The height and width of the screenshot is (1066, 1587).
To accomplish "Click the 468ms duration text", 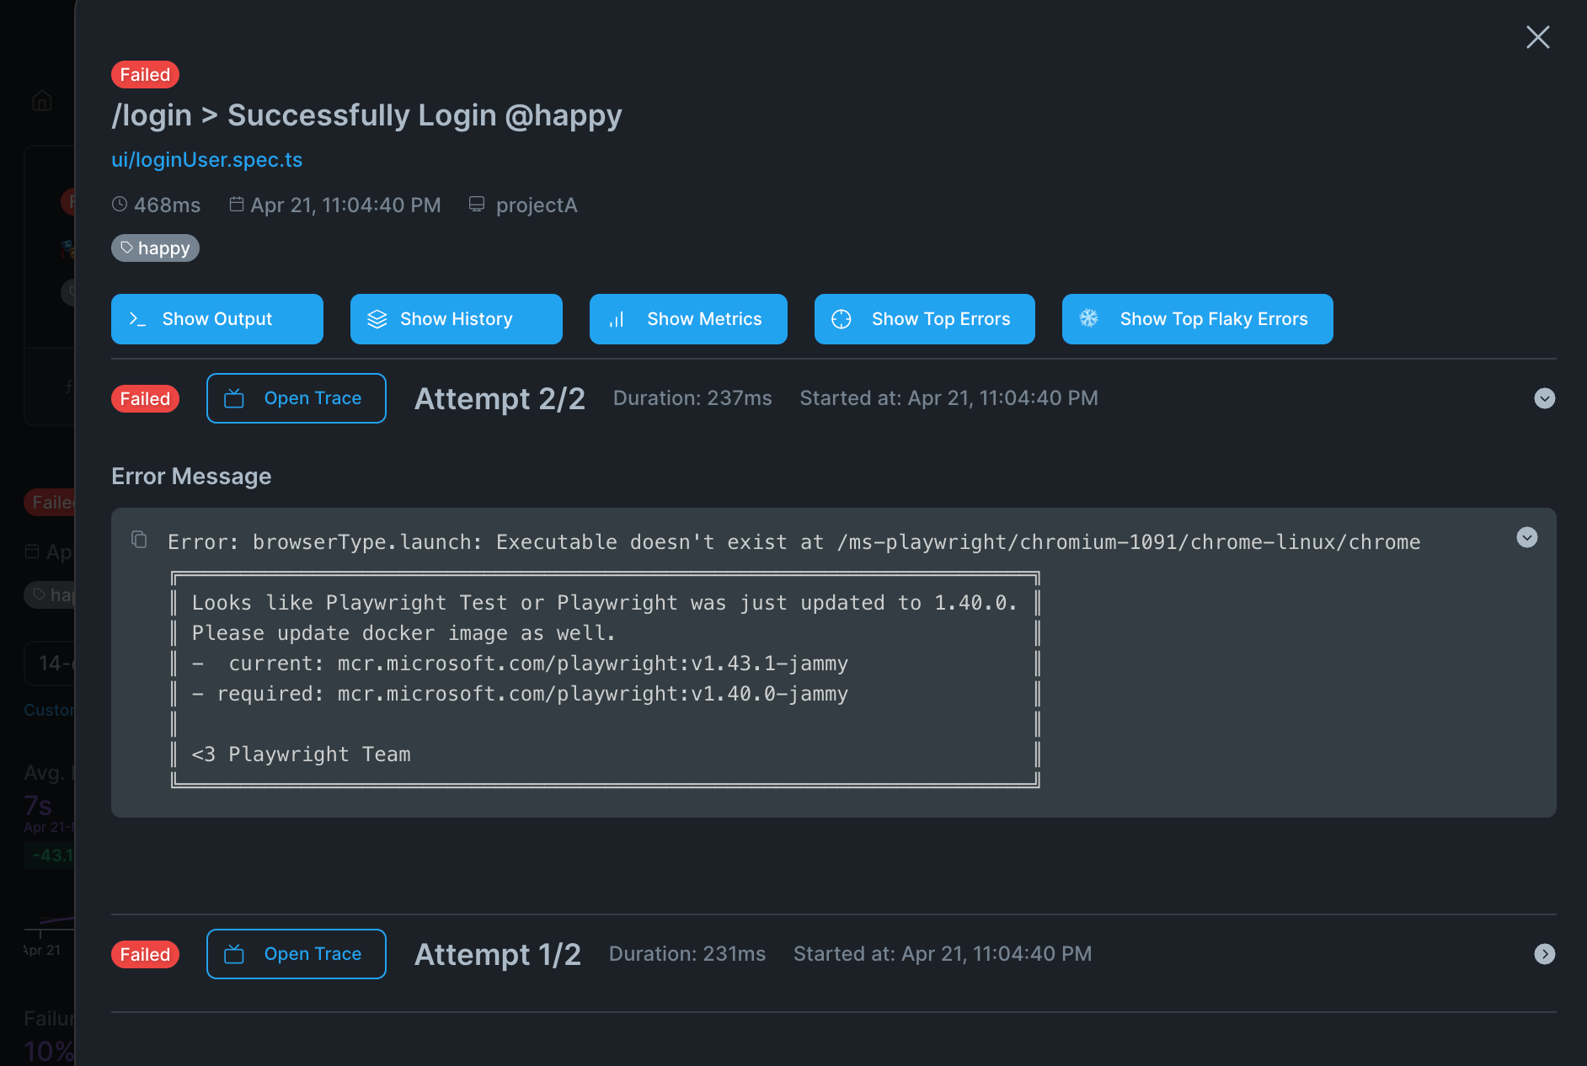I will pos(167,205).
